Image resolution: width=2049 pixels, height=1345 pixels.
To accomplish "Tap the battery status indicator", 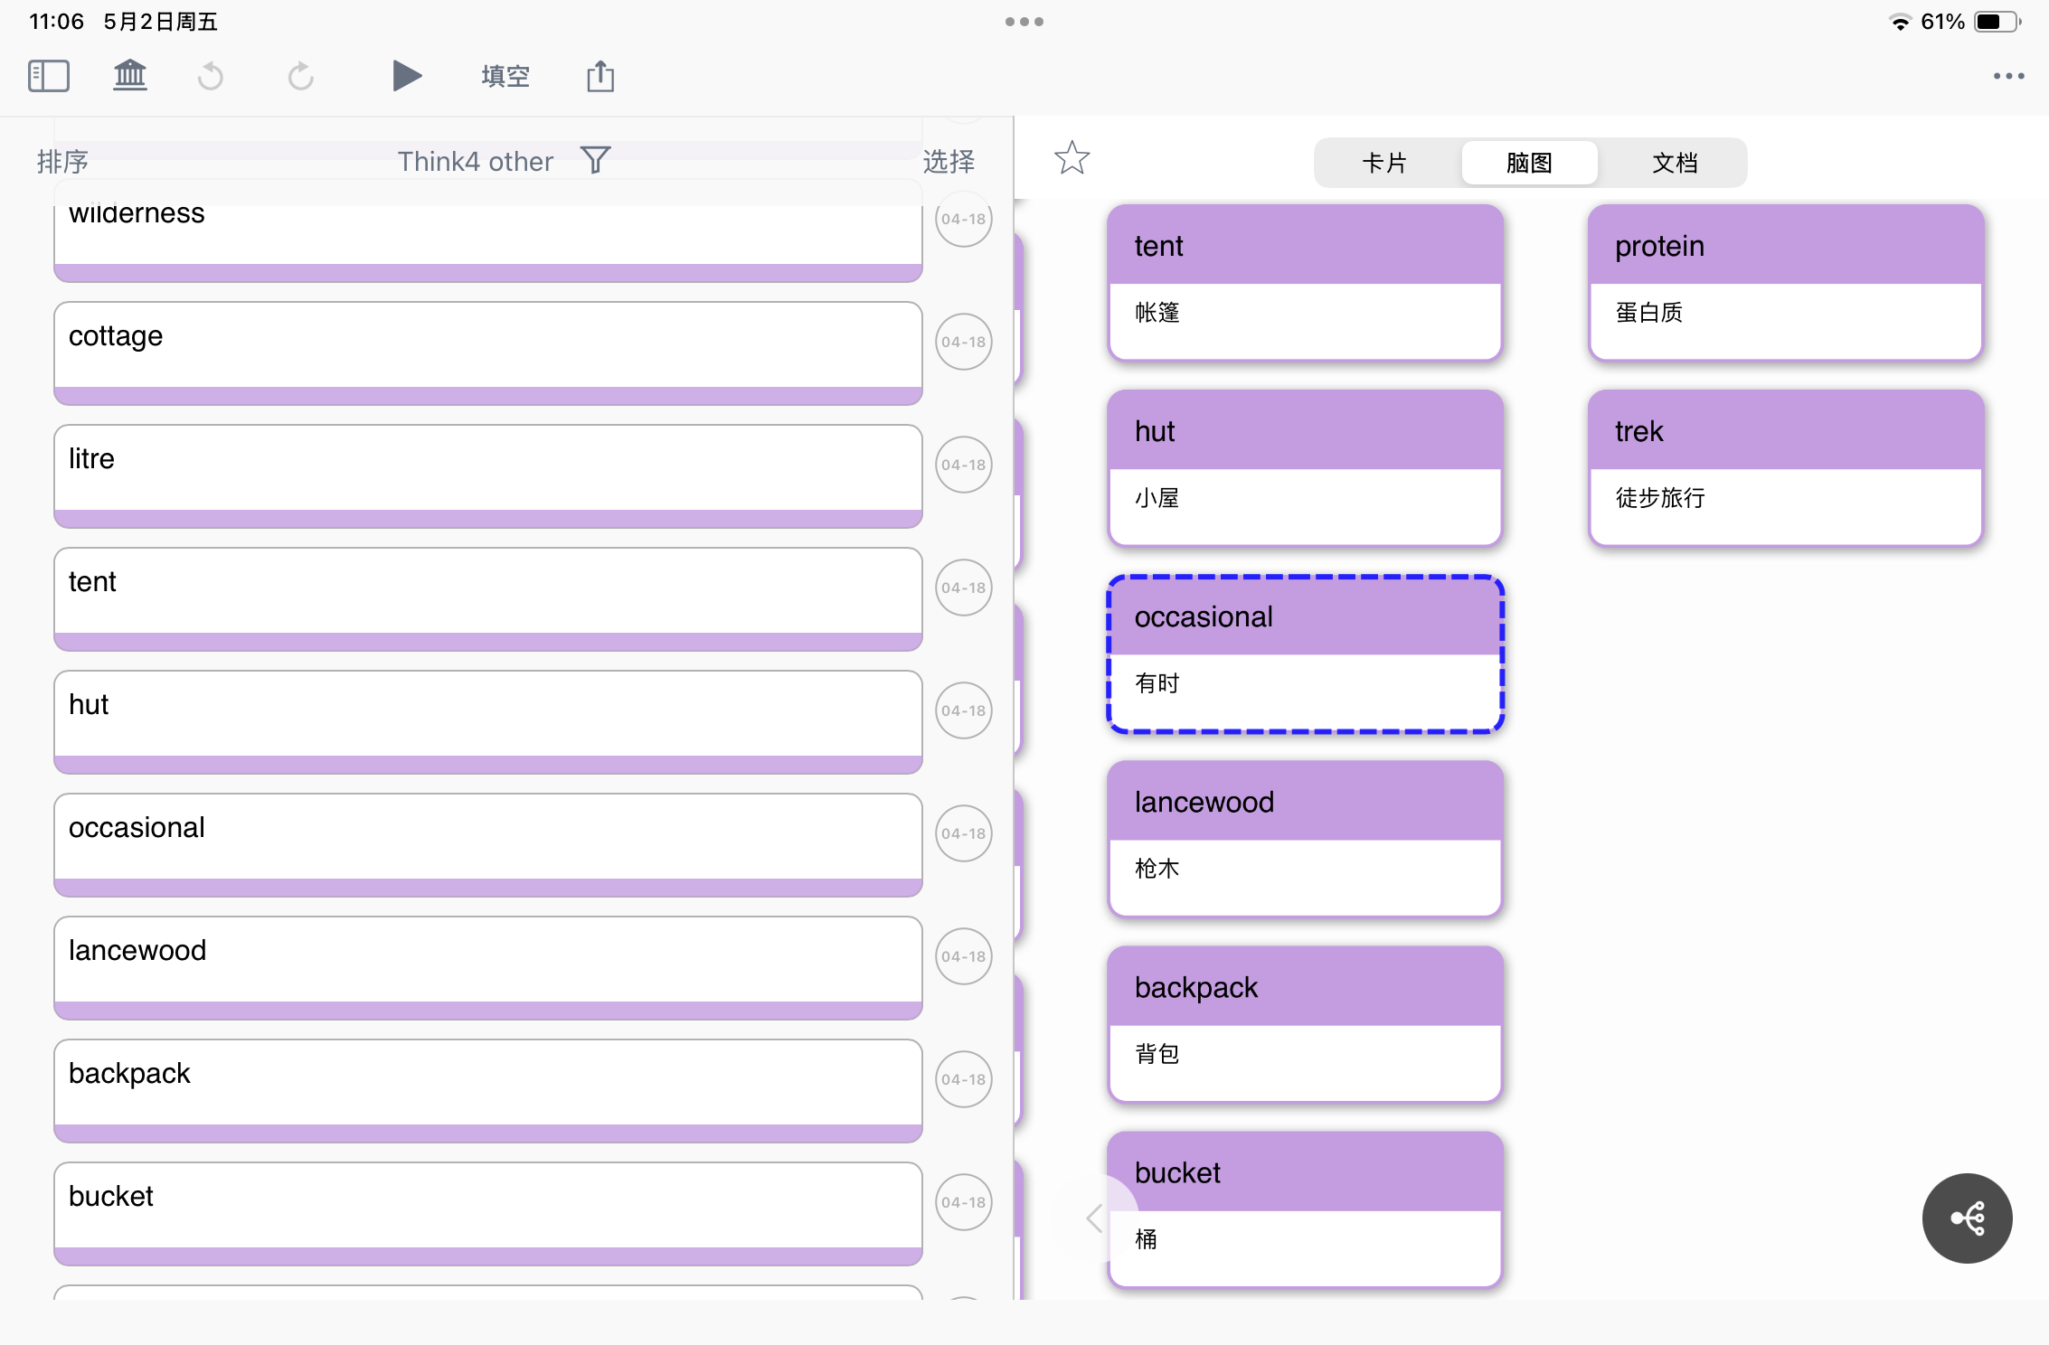I will pos(1997,22).
